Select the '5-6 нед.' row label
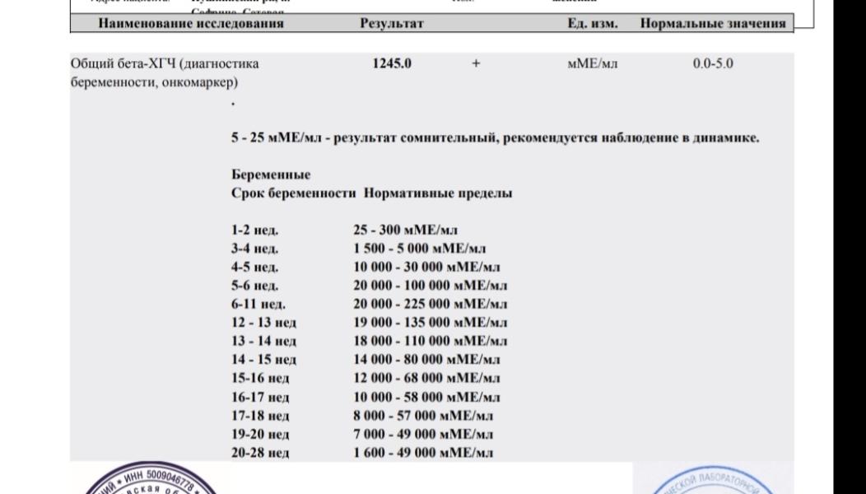This screenshot has width=866, height=494. [254, 286]
